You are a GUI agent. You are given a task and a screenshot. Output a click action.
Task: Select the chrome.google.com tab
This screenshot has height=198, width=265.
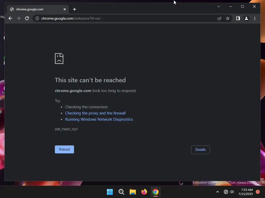point(38,9)
